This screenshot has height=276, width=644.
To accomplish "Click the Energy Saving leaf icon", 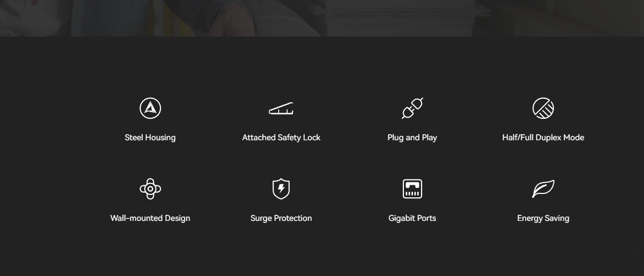I will point(543,189).
